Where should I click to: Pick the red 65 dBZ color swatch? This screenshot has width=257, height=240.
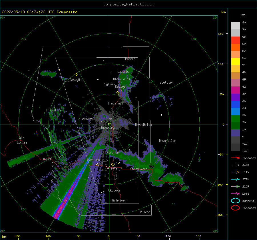235,40
